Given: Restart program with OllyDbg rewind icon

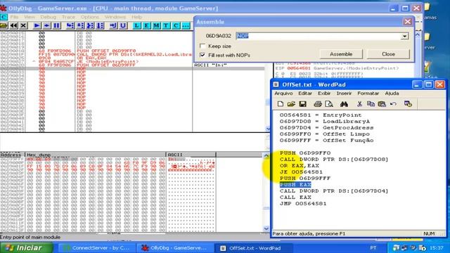Looking at the screenshot, I should click(x=13, y=25).
